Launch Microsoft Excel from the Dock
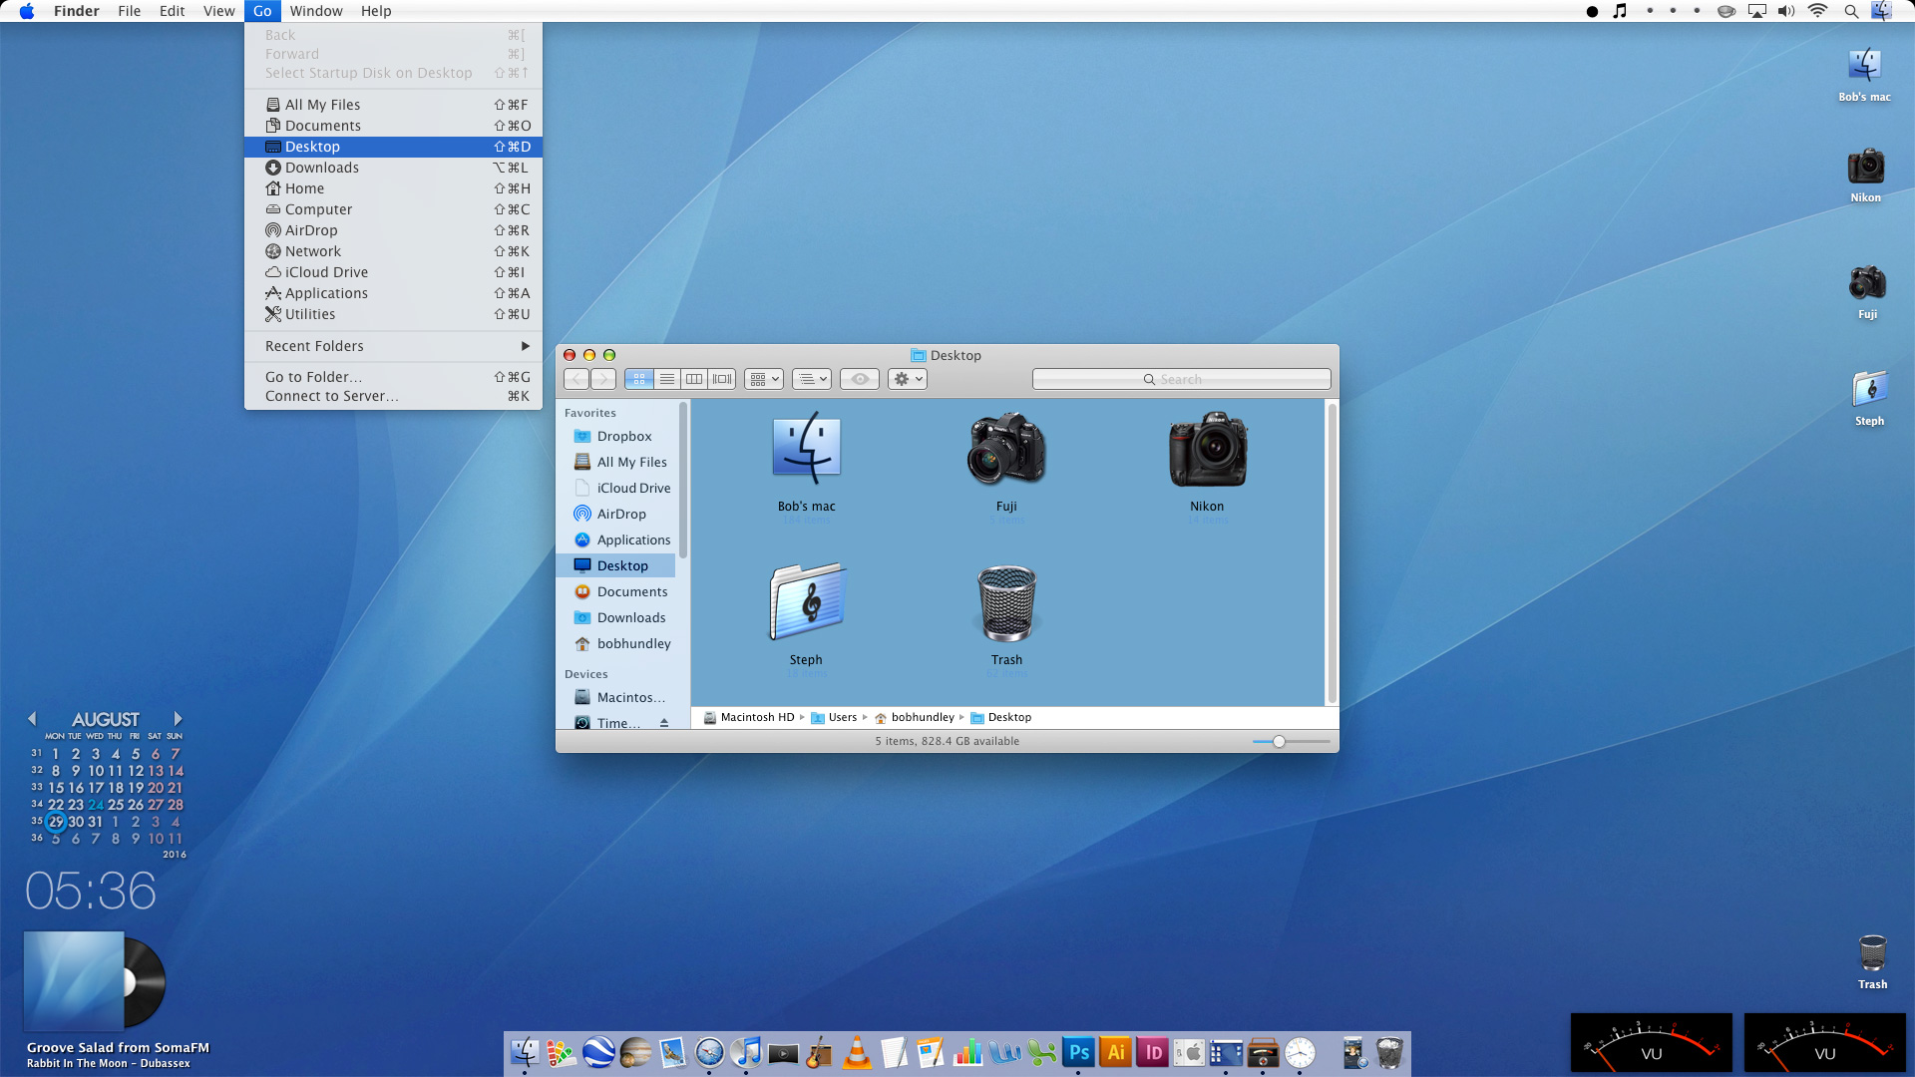 1042,1052
